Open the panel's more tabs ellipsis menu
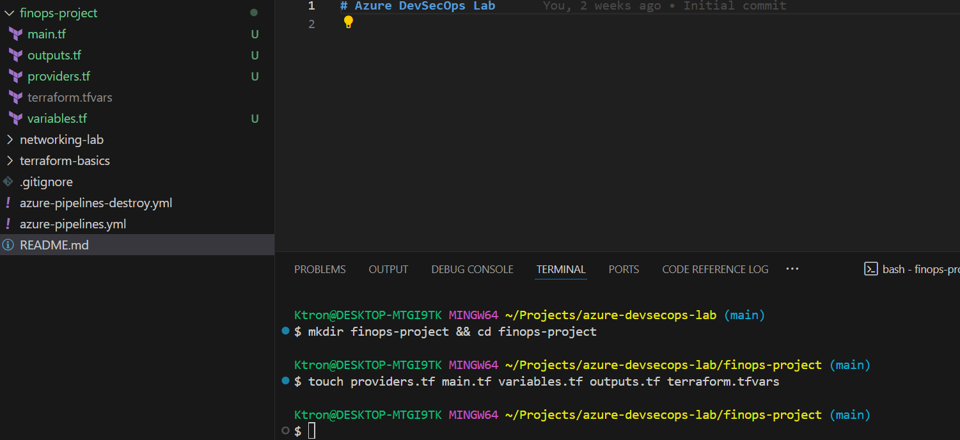The width and height of the screenshot is (960, 440). pyautogui.click(x=792, y=269)
